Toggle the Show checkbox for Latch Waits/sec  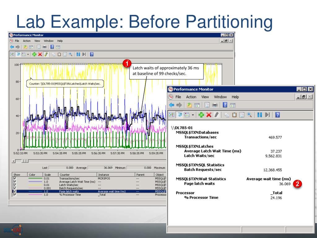pyautogui.click(x=14, y=185)
